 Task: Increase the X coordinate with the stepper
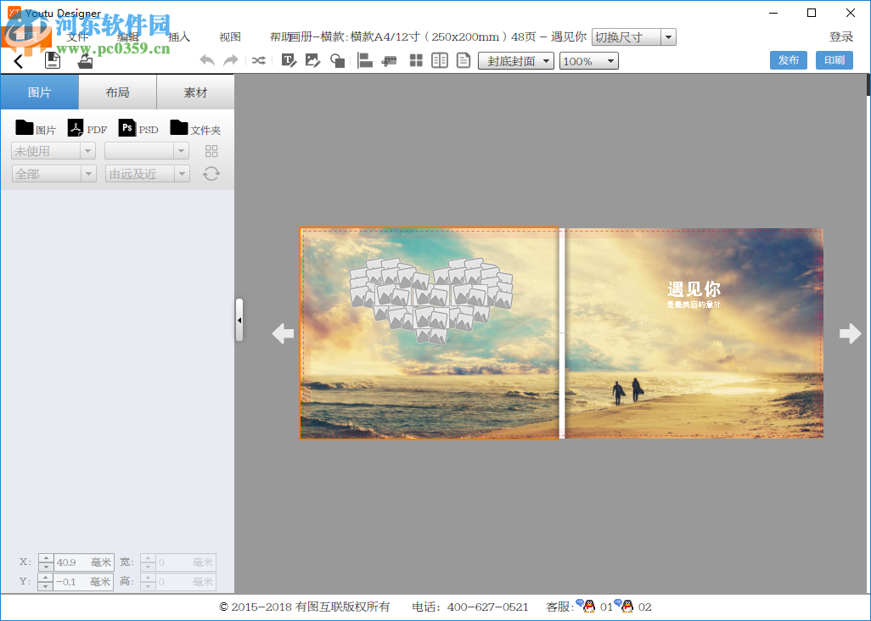46,557
